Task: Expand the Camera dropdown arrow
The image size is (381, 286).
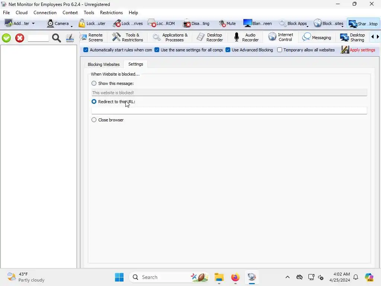Action: click(x=71, y=26)
